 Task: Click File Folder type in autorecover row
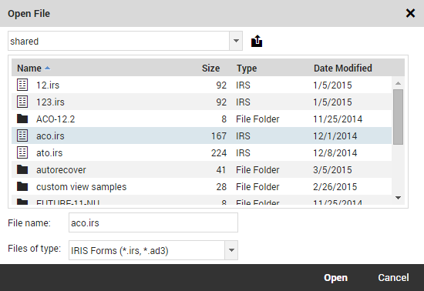coord(257,170)
